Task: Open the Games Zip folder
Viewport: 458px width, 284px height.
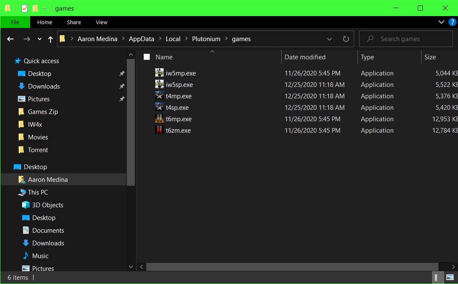Action: tap(43, 111)
